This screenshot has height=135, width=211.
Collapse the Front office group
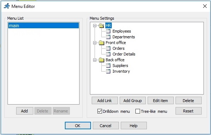click(95, 43)
